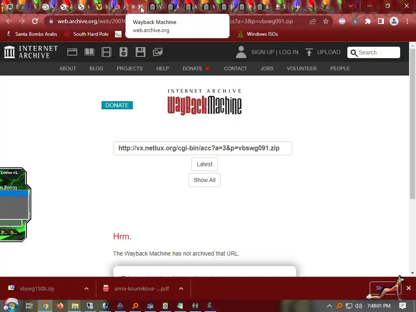Expand anna-kournikova pdf download options
This screenshot has width=416, height=312.
pyautogui.click(x=181, y=288)
